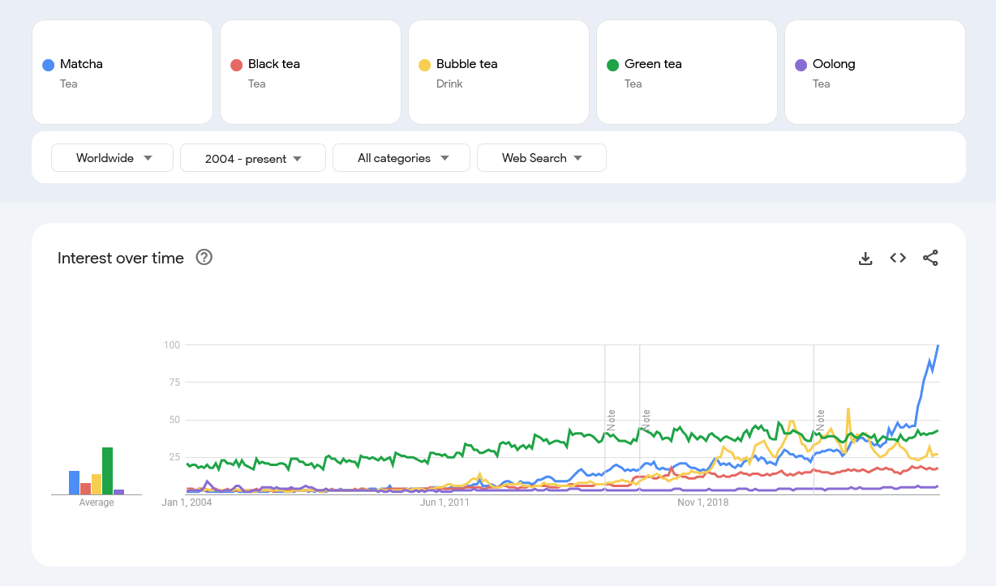The height and width of the screenshot is (586, 996).
Task: Select the Matcha search term card
Action: pyautogui.click(x=122, y=72)
